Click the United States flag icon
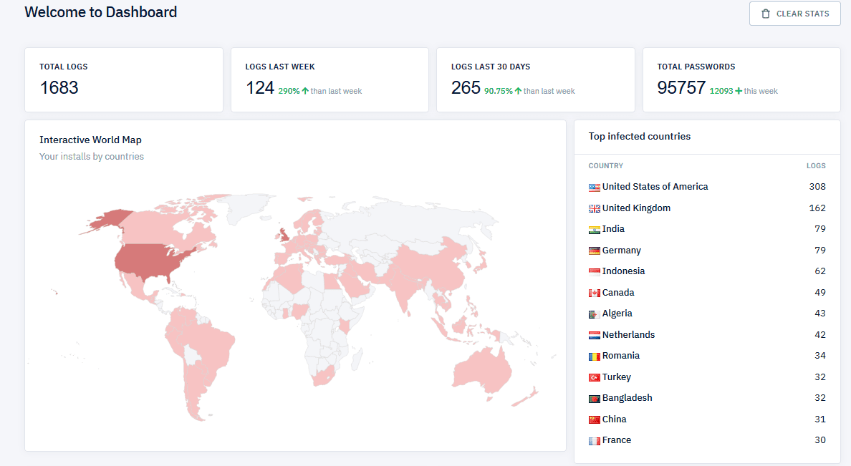 [594, 188]
